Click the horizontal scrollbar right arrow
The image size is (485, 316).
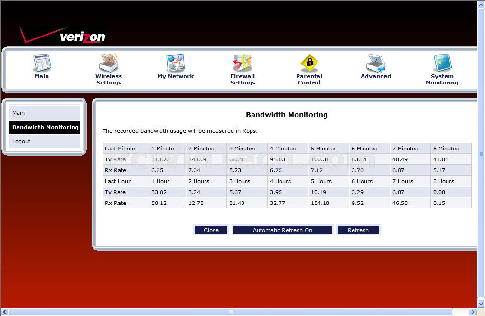[473, 312]
